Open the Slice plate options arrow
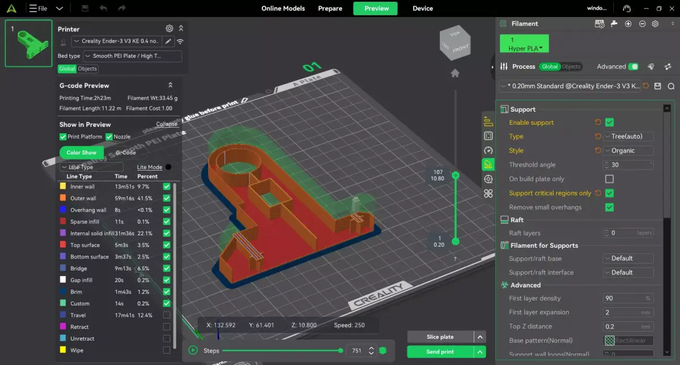 click(480, 337)
